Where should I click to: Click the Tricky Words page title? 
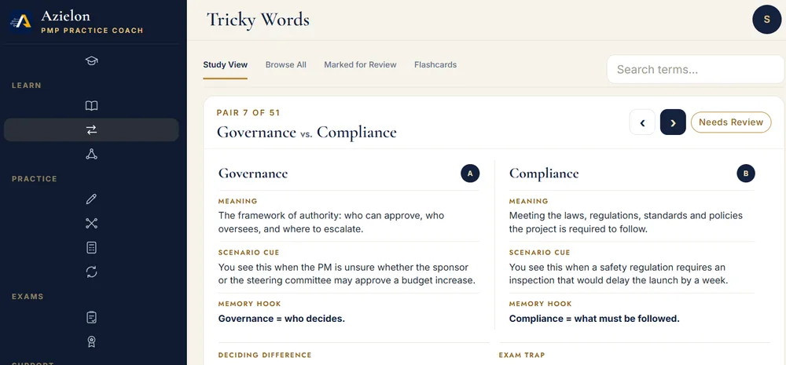point(258,20)
